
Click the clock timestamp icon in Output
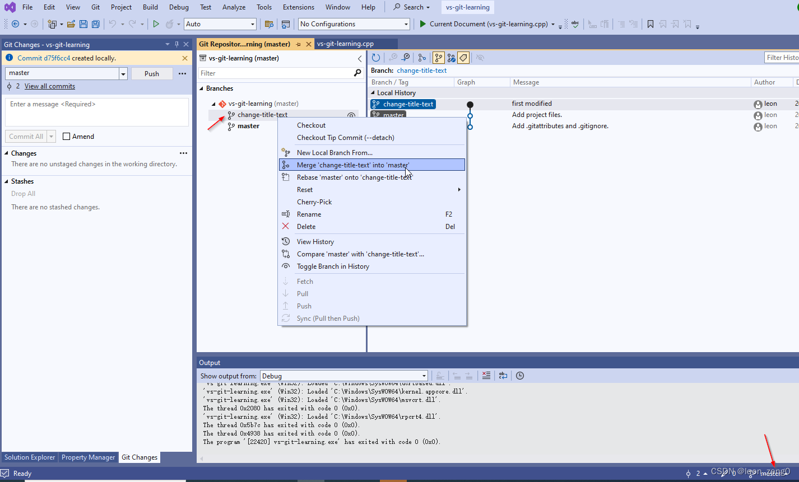520,376
